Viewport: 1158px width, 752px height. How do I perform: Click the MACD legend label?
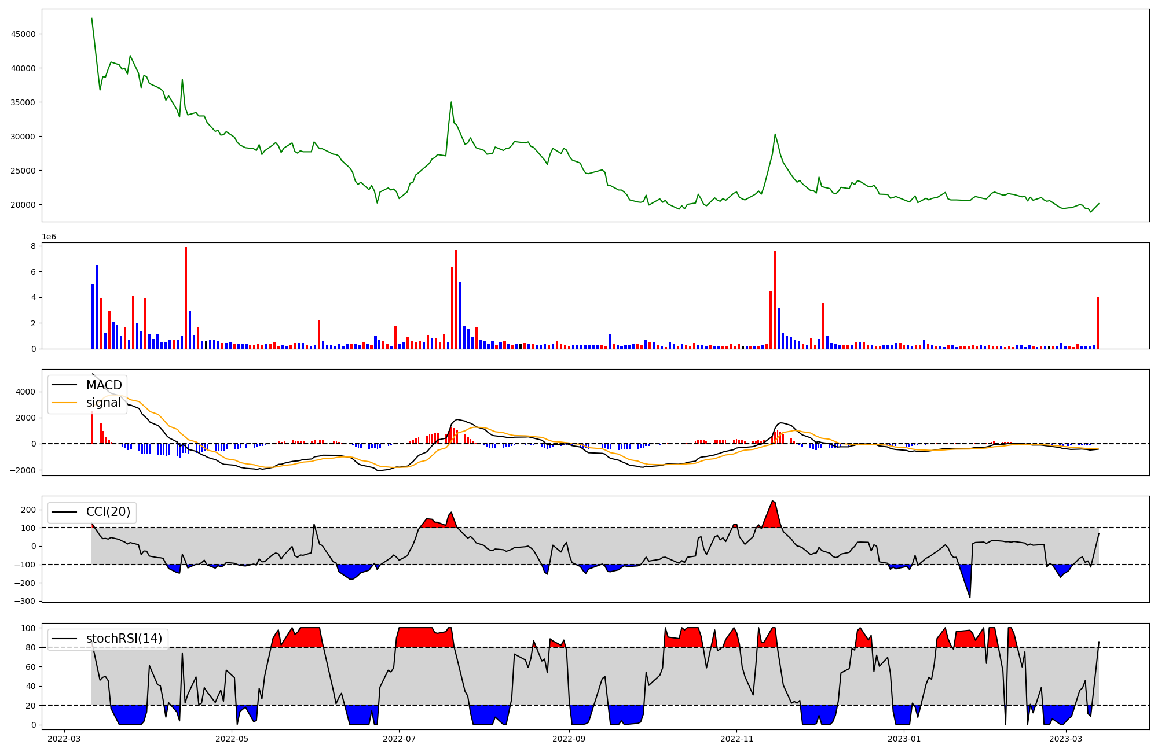point(104,385)
